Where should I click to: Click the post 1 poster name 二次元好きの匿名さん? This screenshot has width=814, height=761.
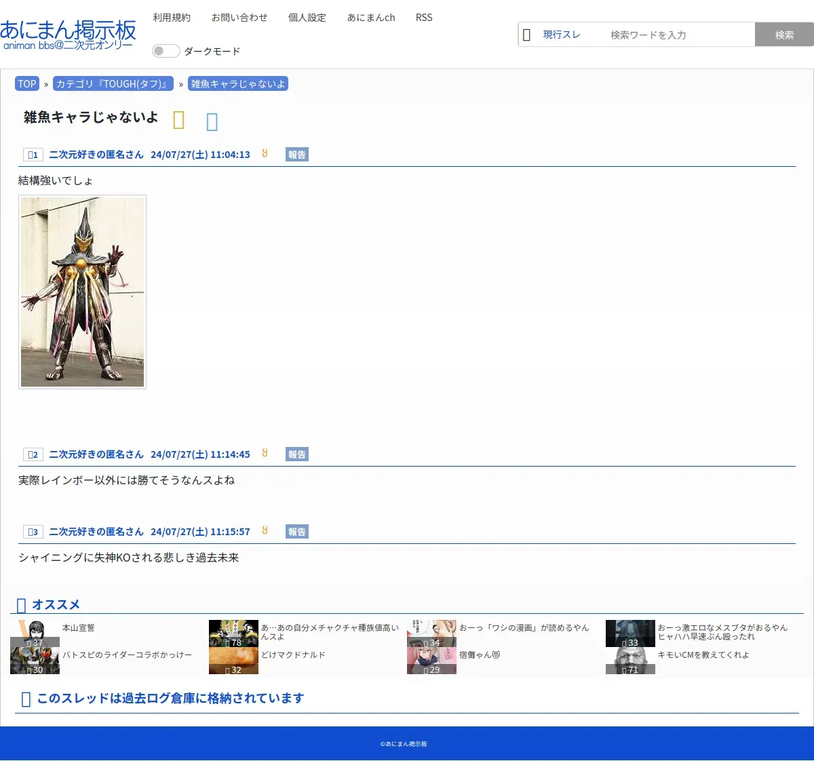[96, 155]
